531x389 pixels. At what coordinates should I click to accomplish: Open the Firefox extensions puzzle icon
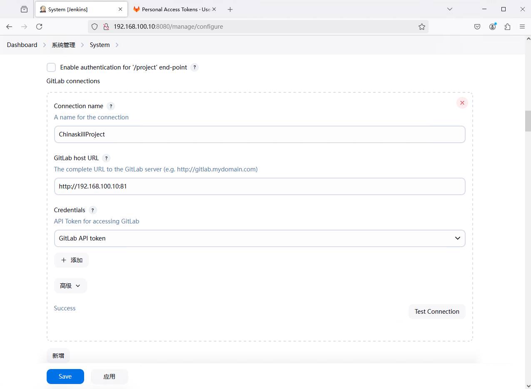tap(507, 27)
